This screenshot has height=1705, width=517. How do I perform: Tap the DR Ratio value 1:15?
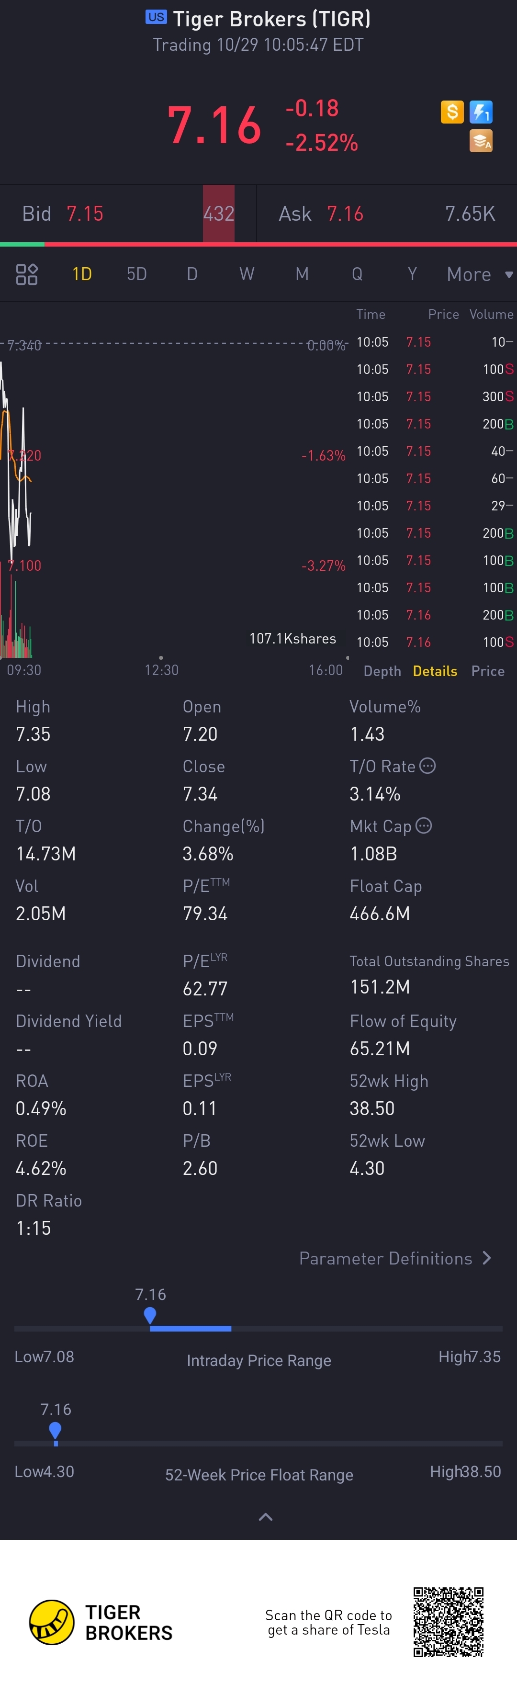[33, 1229]
